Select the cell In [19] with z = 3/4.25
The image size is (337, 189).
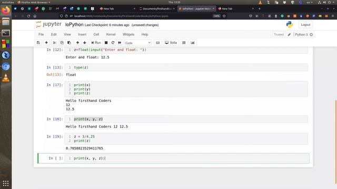[186, 139]
